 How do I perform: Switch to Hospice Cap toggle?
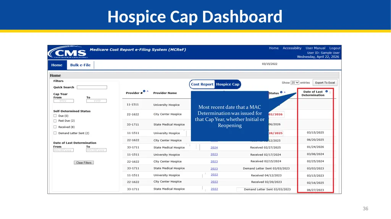[228, 85]
